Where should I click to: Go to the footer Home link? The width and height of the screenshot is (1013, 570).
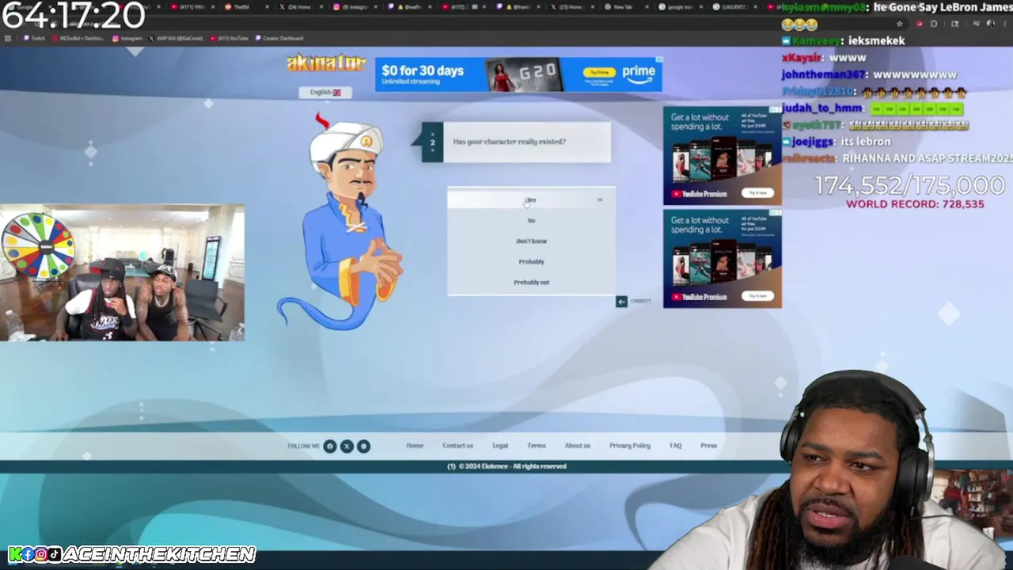415,446
